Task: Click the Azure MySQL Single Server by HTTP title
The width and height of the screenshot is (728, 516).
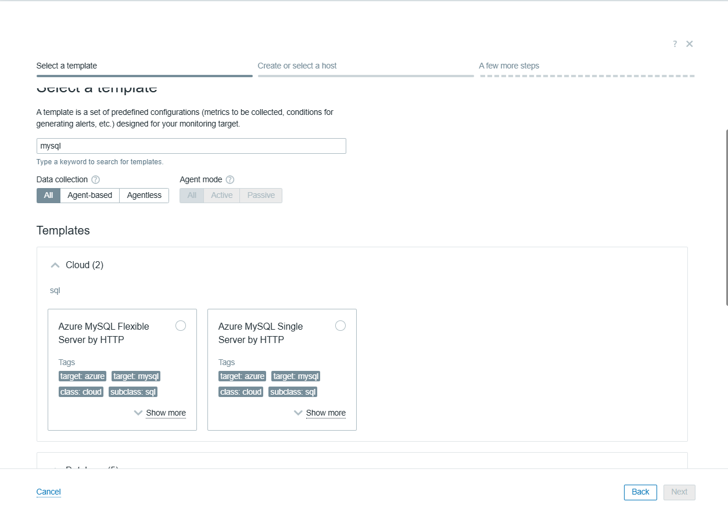Action: point(261,333)
